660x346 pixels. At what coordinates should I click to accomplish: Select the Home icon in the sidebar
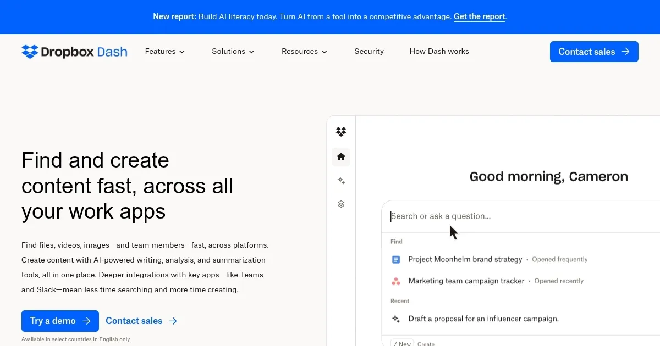pyautogui.click(x=341, y=157)
